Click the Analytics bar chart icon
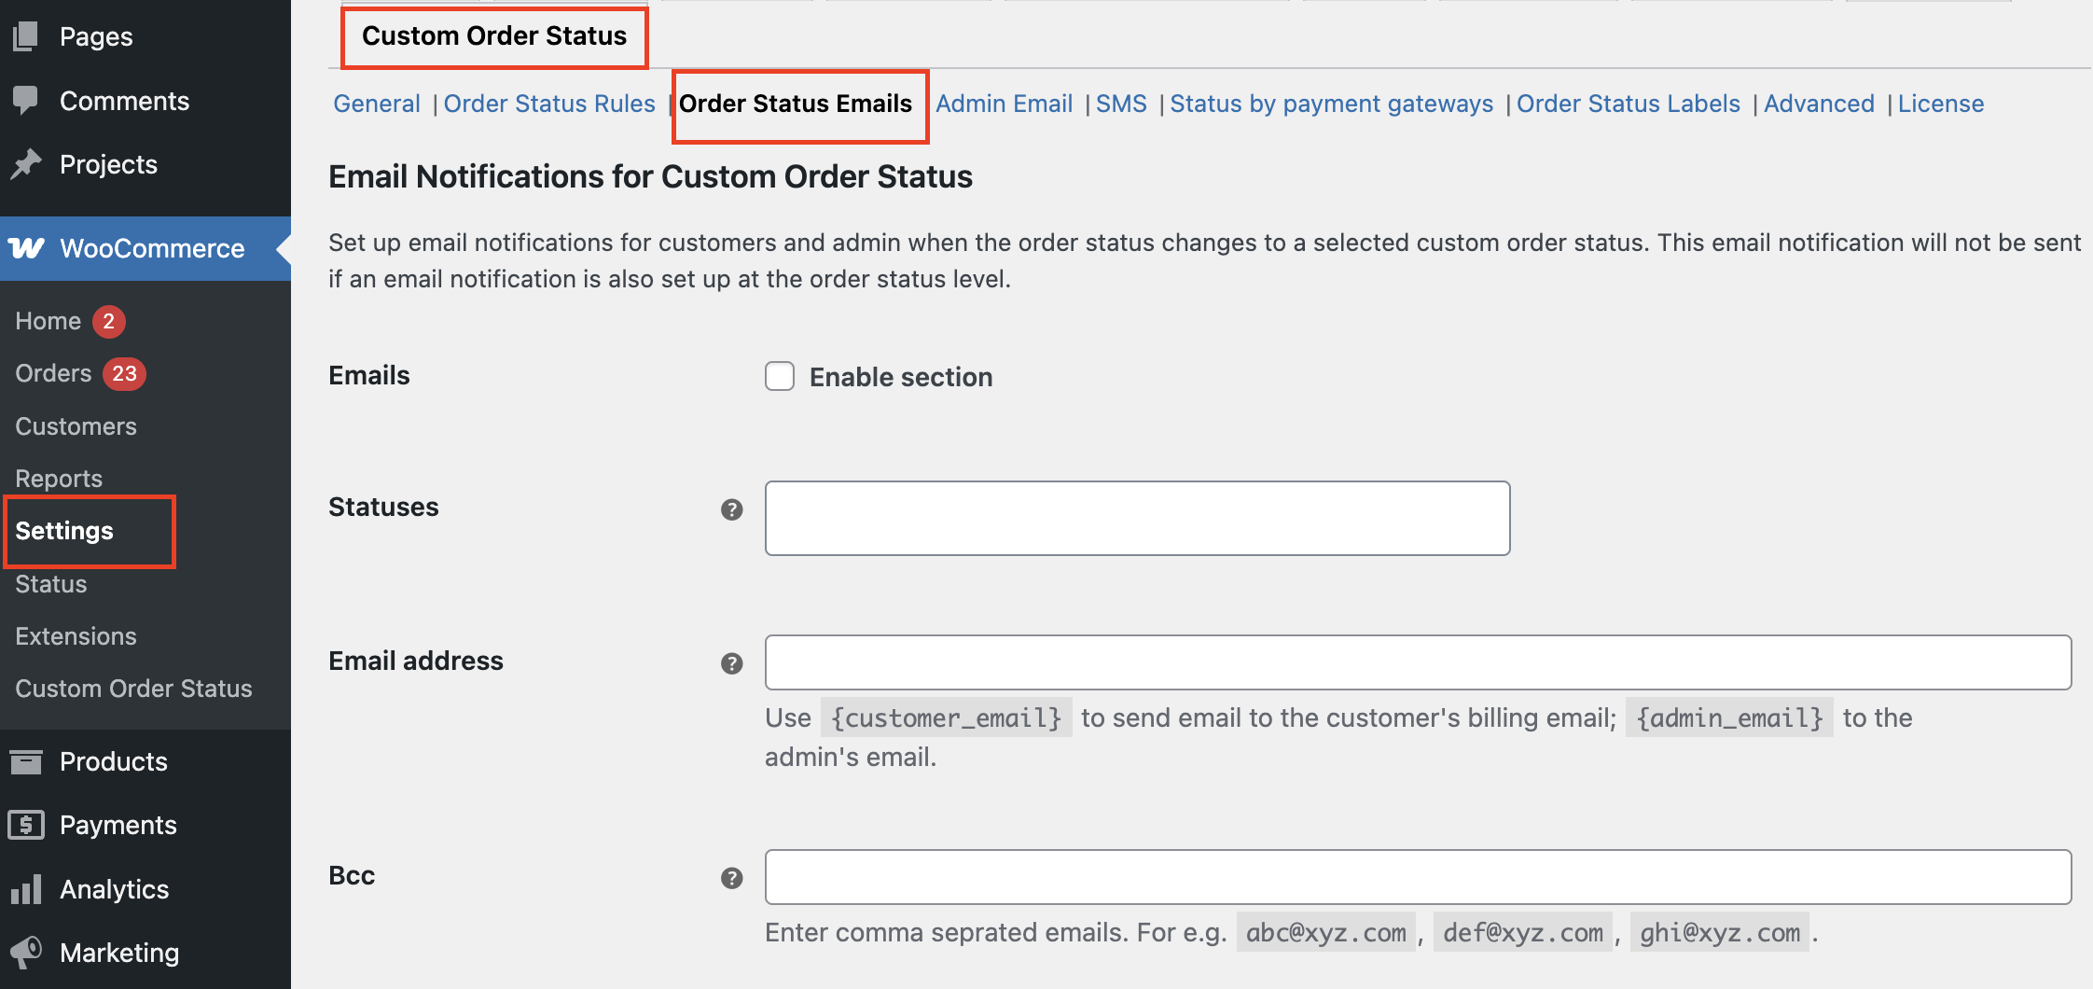2093x989 pixels. 26,889
